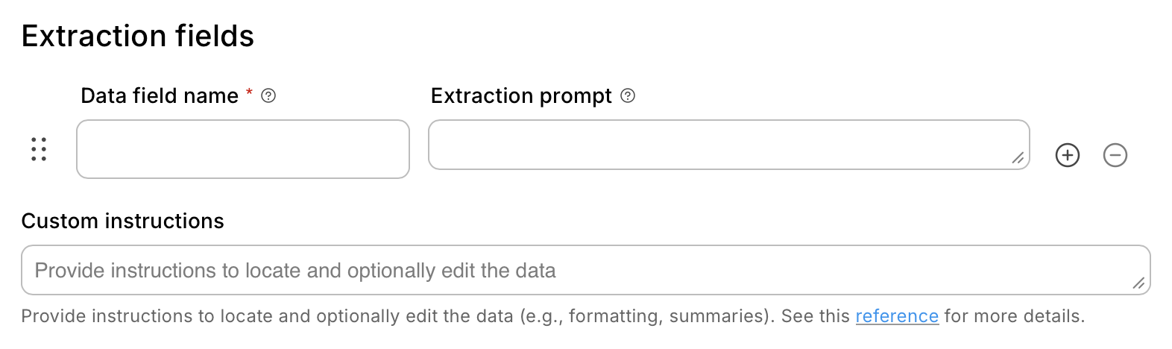Image resolution: width=1172 pixels, height=349 pixels.
Task: Remove the extraction field with minus icon
Action: coord(1115,155)
